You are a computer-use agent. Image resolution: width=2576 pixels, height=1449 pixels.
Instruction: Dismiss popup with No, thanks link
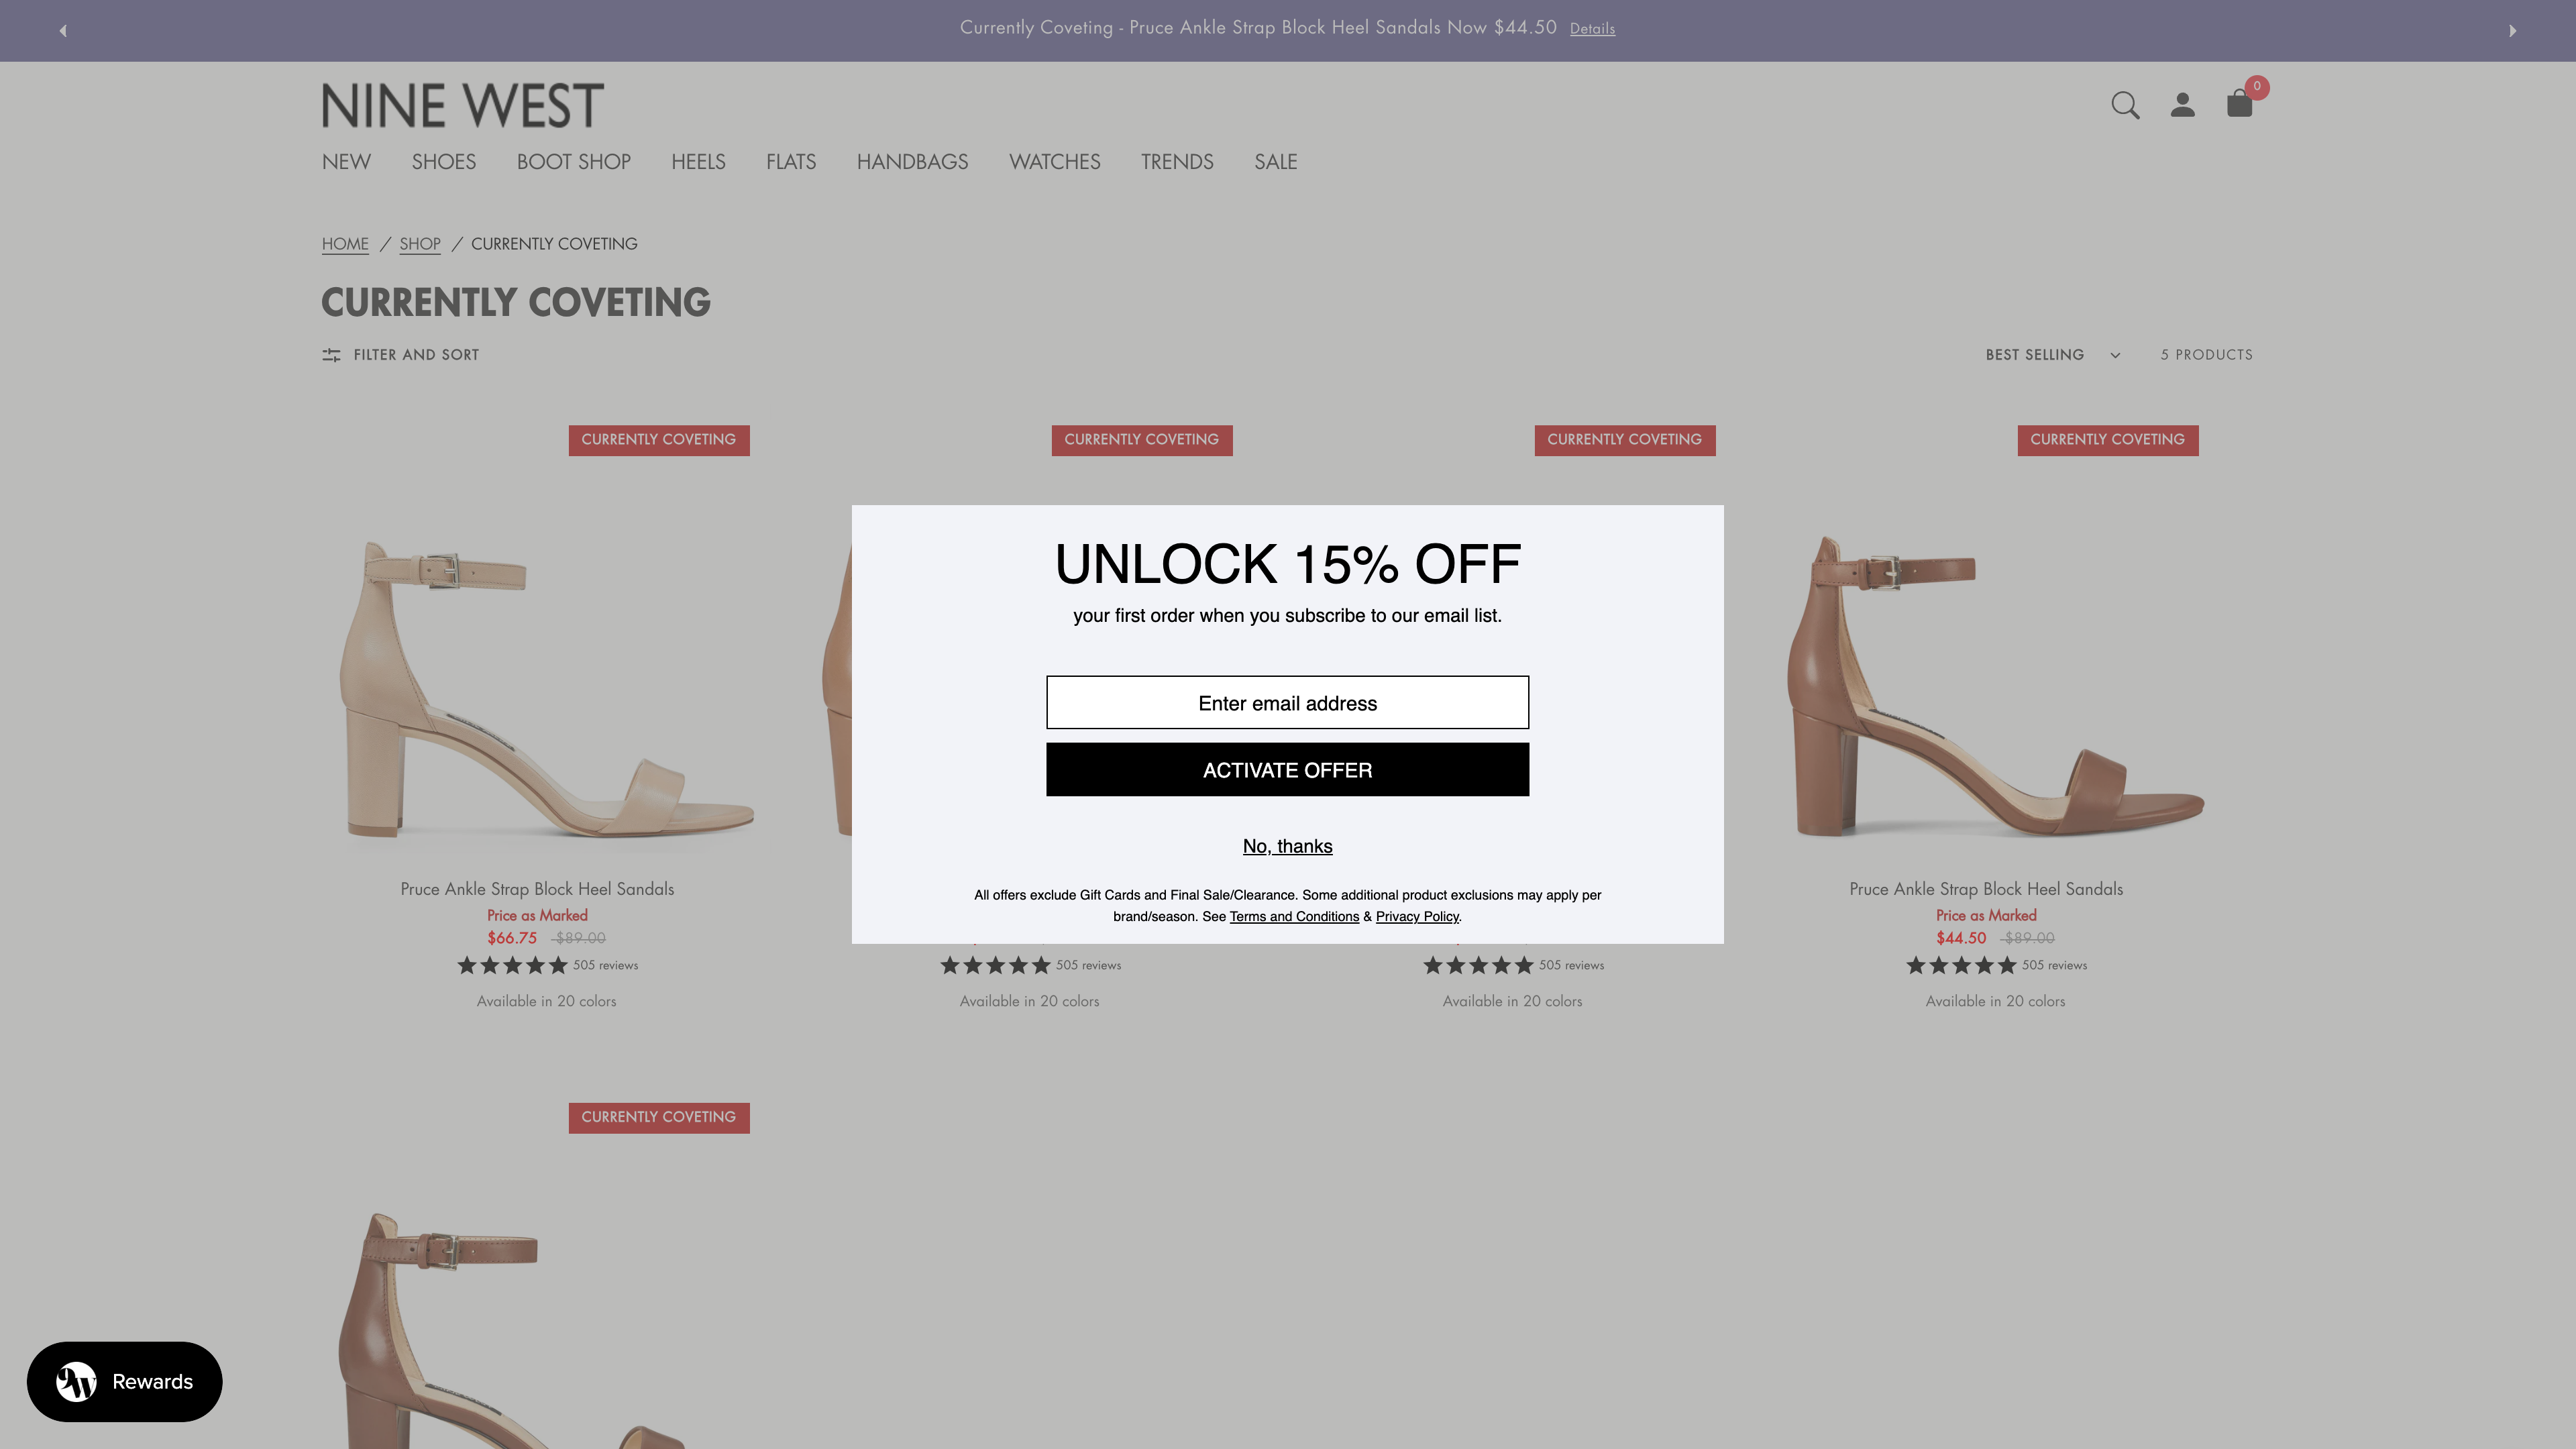(x=1287, y=846)
